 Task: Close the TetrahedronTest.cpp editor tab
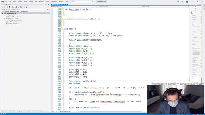point(67,4)
